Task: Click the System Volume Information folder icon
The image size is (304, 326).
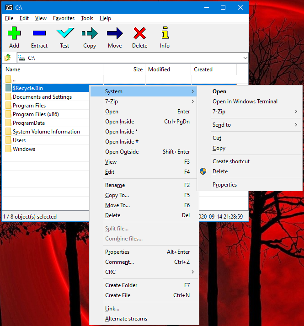Action: point(8,132)
